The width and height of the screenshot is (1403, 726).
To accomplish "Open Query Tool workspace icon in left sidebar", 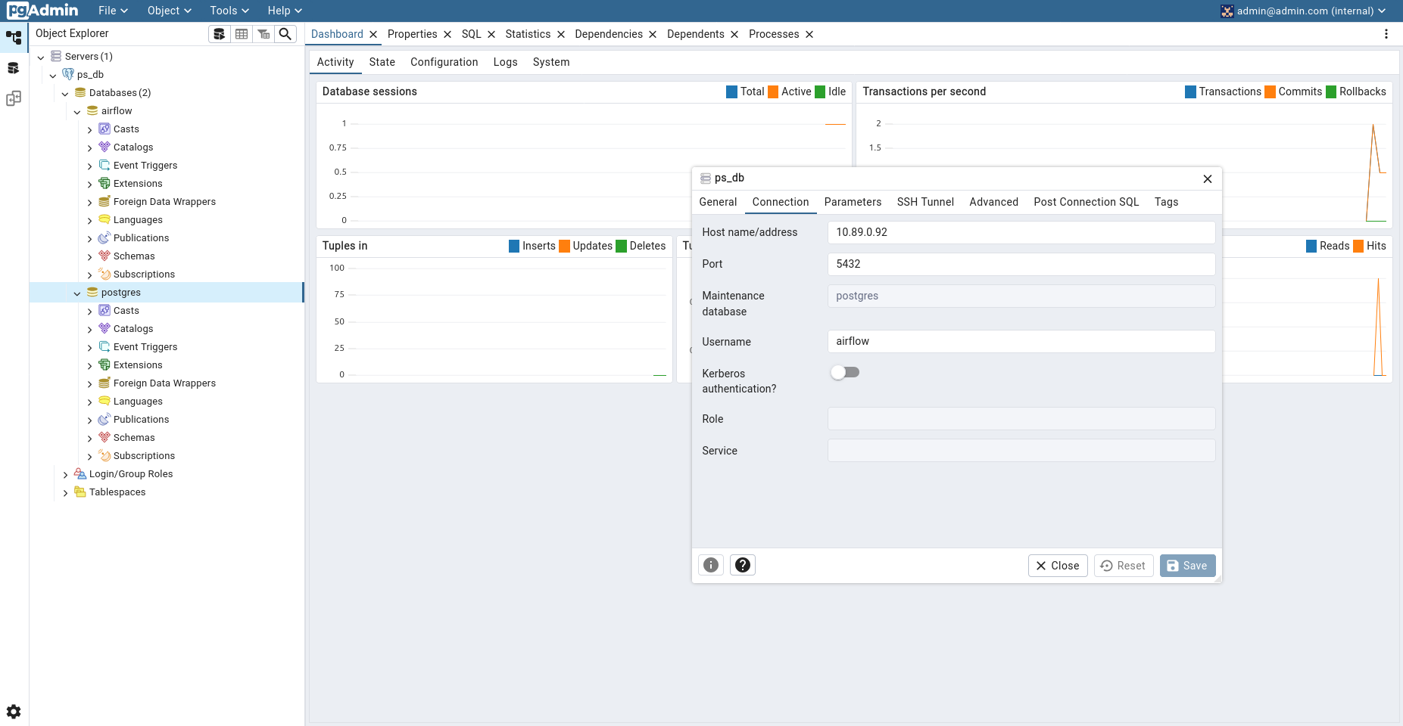I will point(14,68).
